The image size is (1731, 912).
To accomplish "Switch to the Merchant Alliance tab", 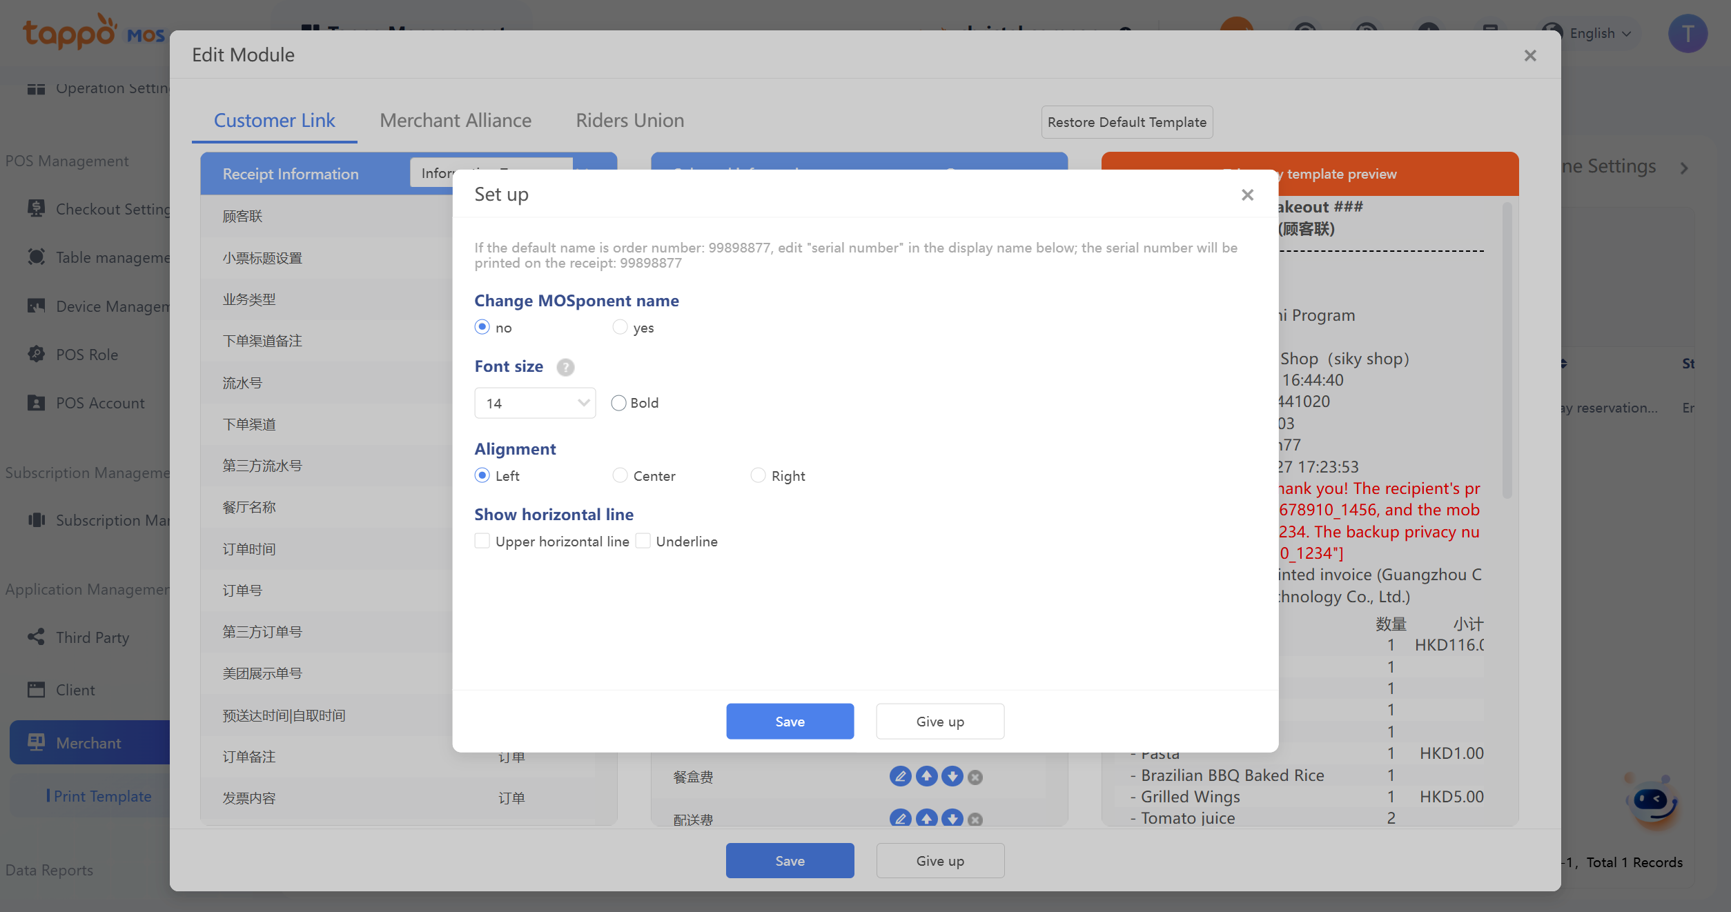I will 456,121.
